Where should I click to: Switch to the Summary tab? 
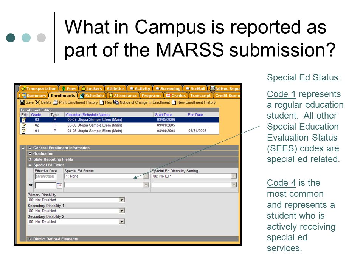pyautogui.click(x=33, y=95)
